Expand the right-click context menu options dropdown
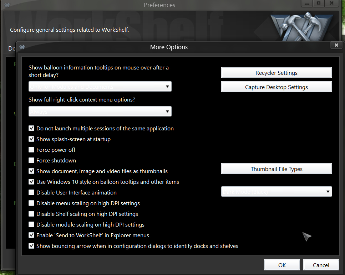 click(100, 111)
